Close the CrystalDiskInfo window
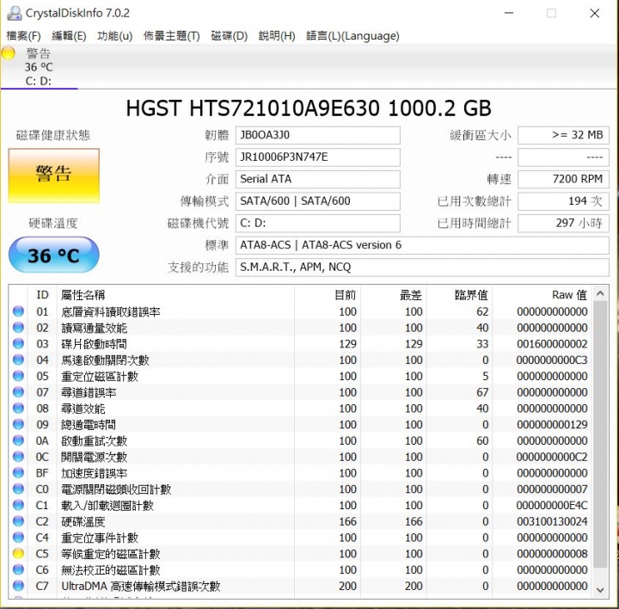The width and height of the screenshot is (619, 609). pos(595,13)
